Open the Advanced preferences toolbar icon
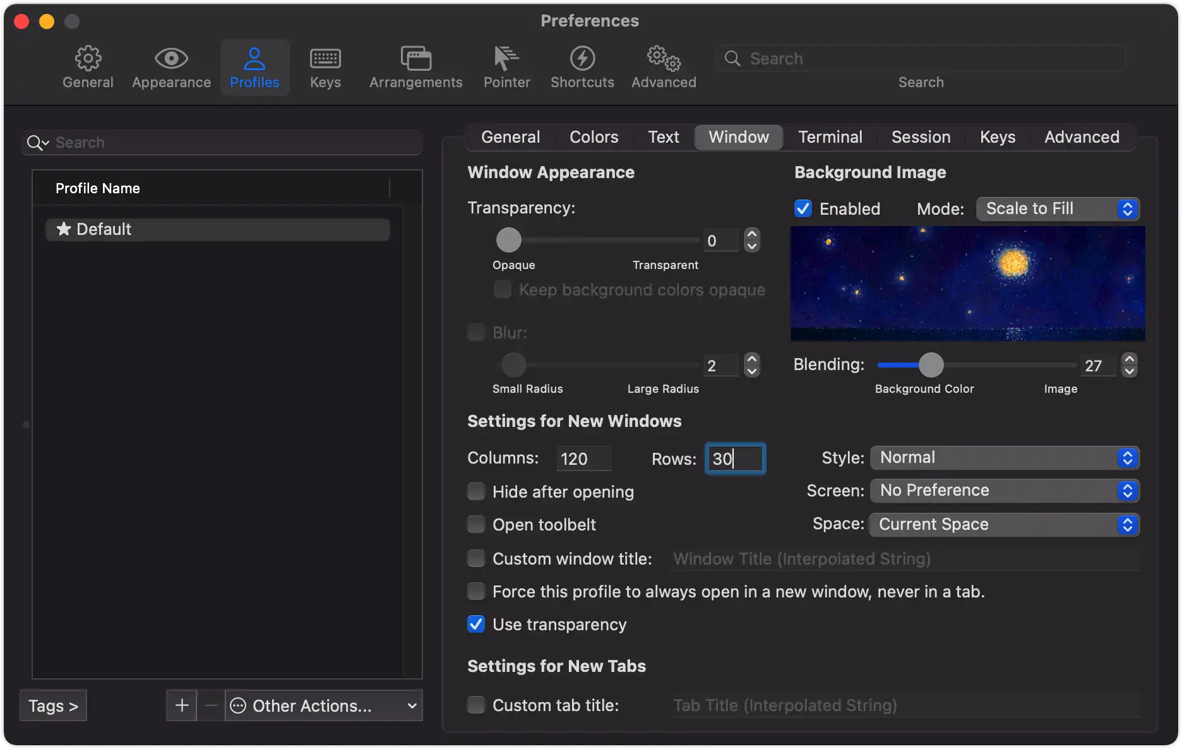The height and width of the screenshot is (749, 1182). click(x=664, y=68)
